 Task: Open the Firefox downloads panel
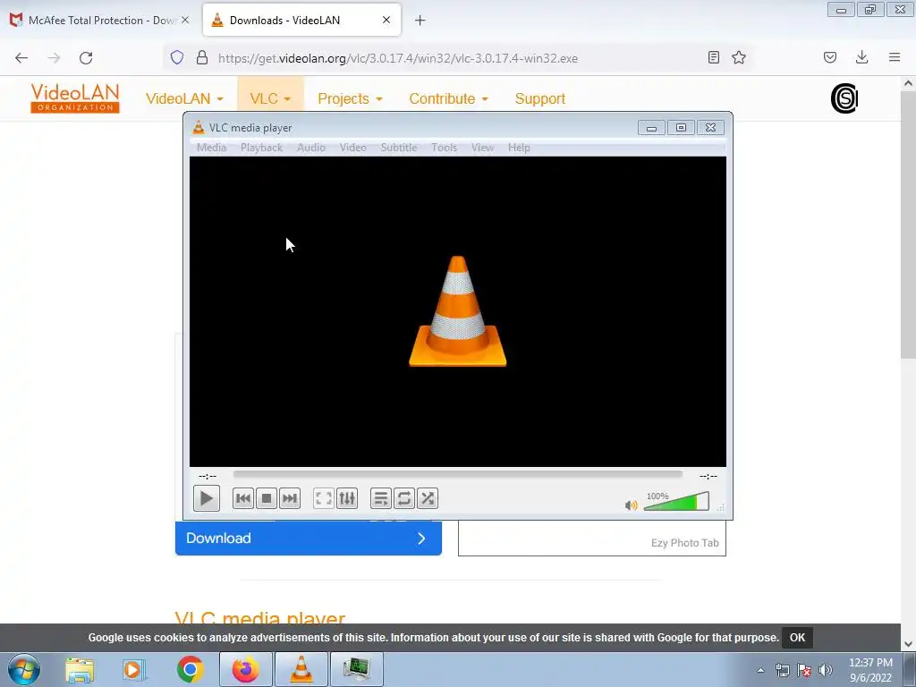click(861, 57)
